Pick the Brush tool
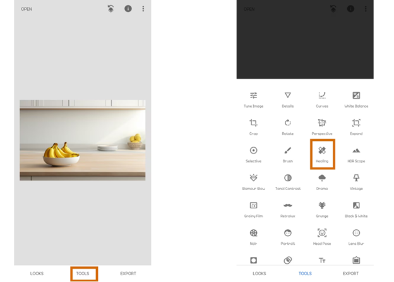Screen dimensions: 394x282 pyautogui.click(x=287, y=154)
